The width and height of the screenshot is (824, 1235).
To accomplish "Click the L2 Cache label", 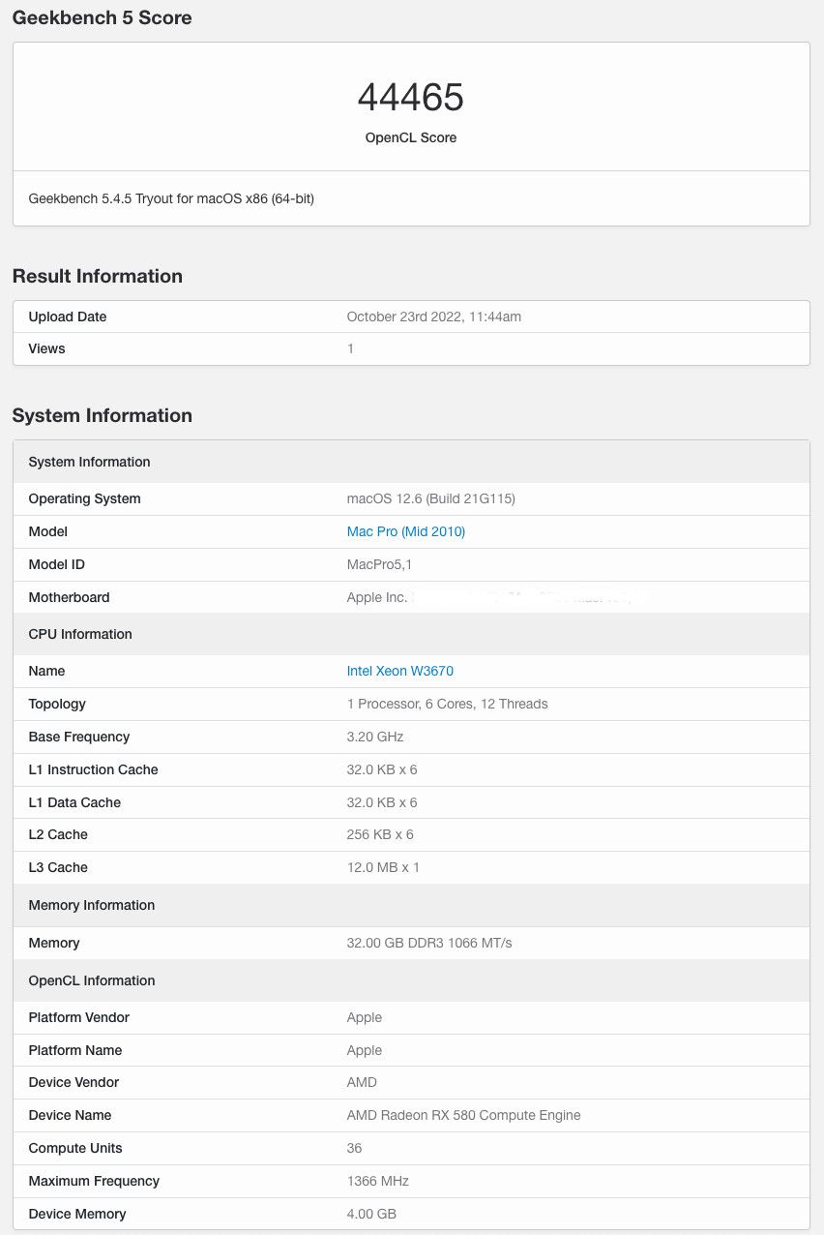I will (x=58, y=834).
